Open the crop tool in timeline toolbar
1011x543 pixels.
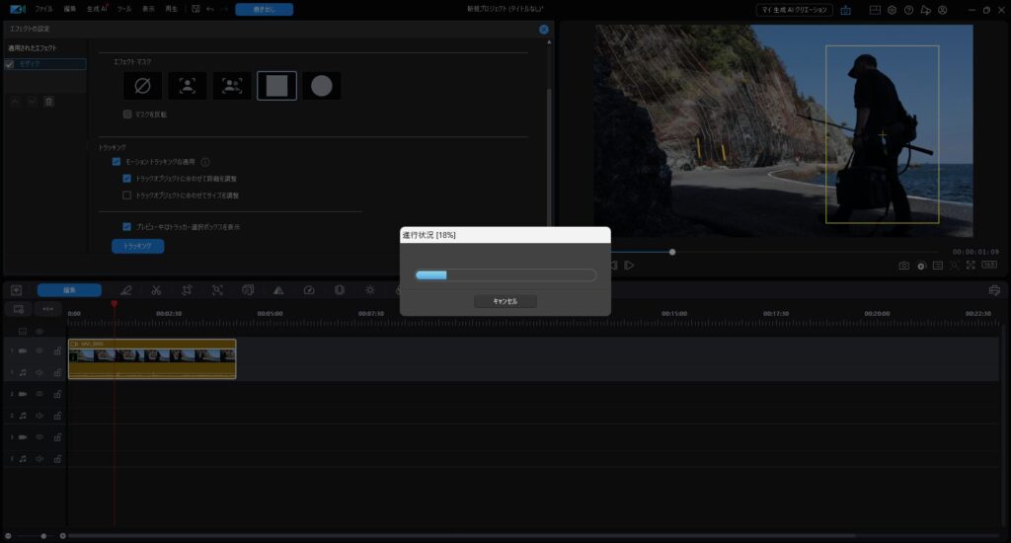pyautogui.click(x=187, y=290)
